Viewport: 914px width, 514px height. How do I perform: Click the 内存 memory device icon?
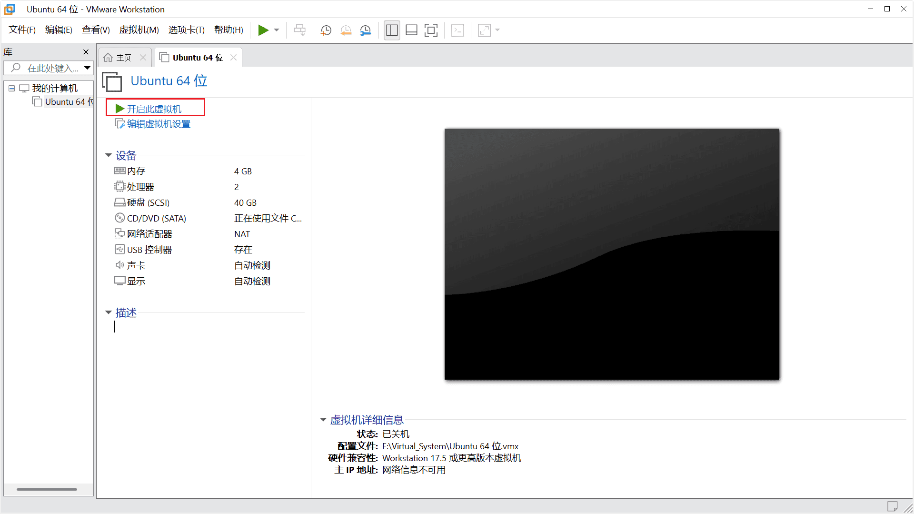pyautogui.click(x=119, y=171)
